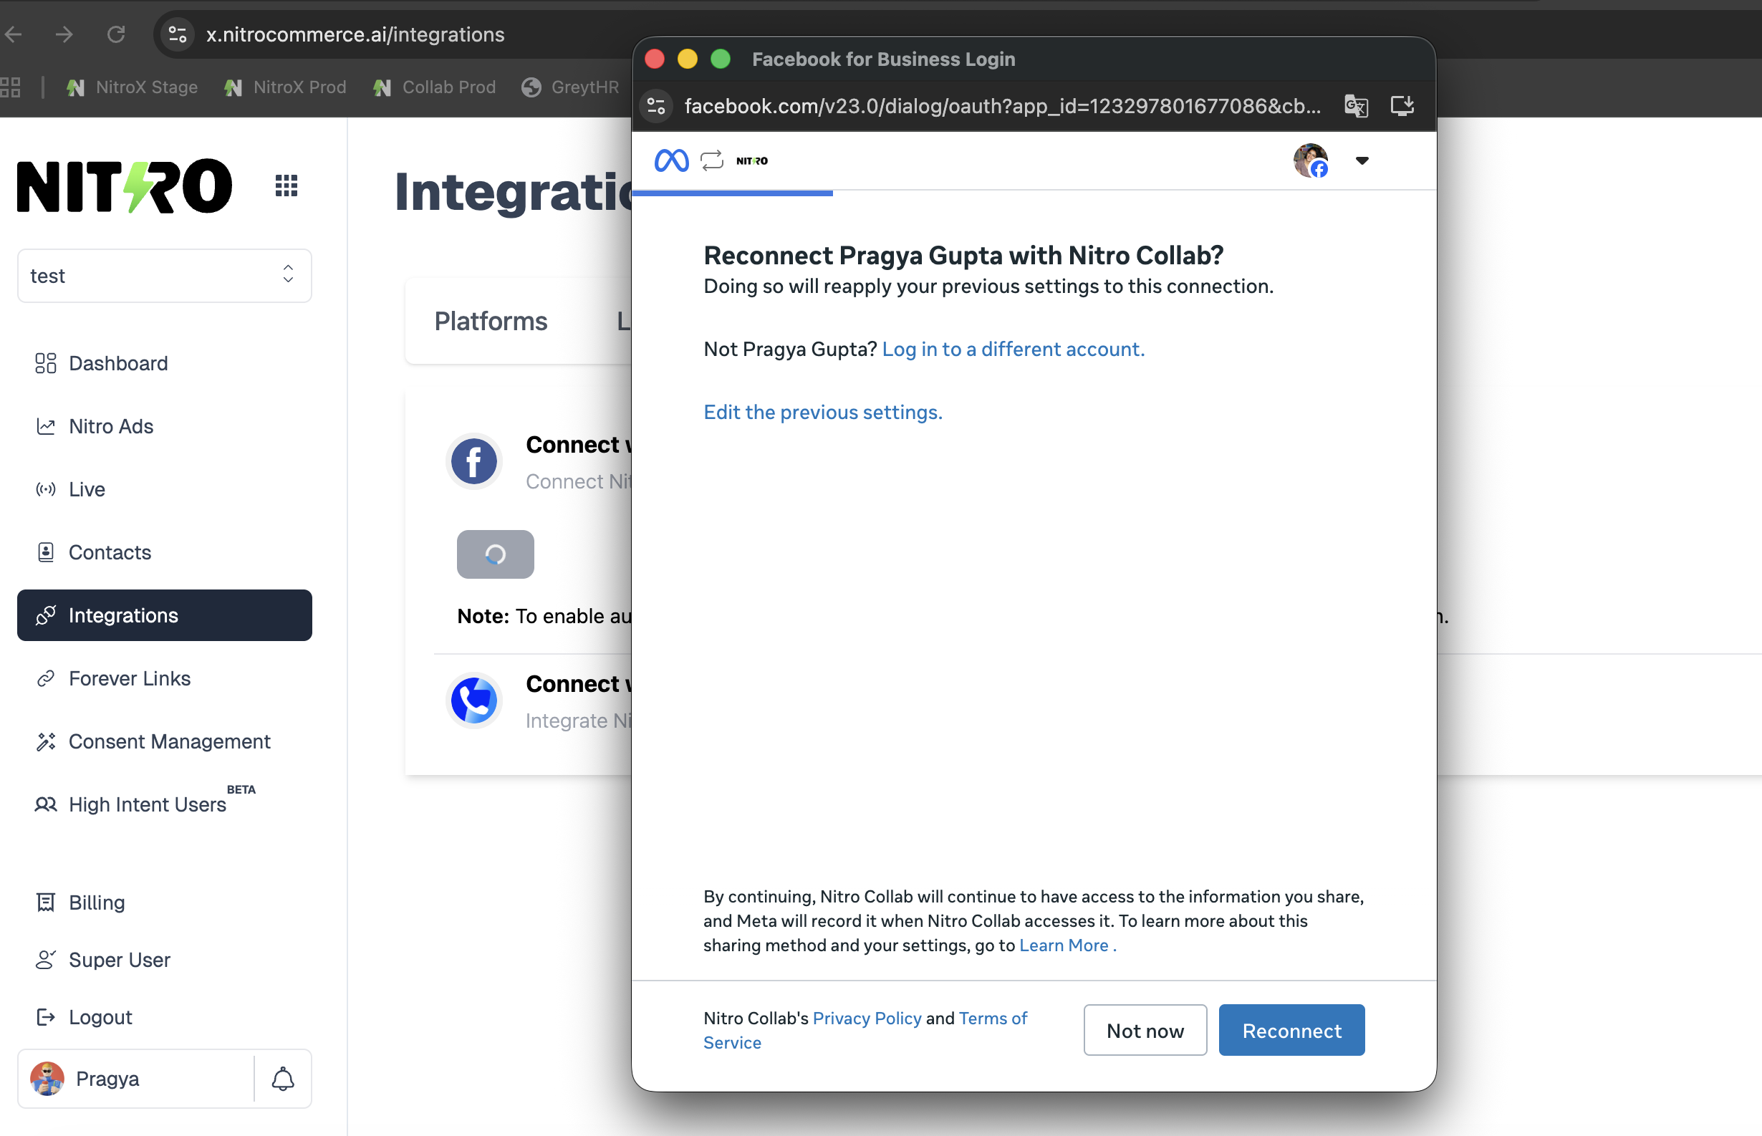Open Nitro Collab's Privacy Policy link
The height and width of the screenshot is (1136, 1762).
(x=867, y=1018)
